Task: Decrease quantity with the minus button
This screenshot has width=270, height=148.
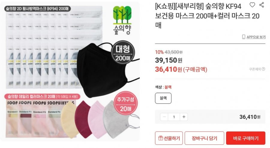Action: pyautogui.click(x=164, y=117)
